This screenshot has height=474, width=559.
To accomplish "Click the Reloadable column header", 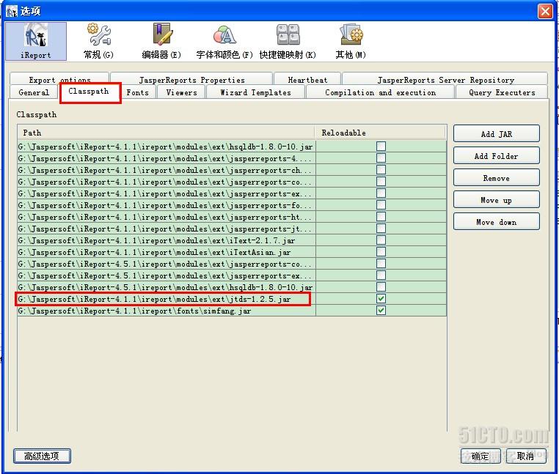I will 381,133.
